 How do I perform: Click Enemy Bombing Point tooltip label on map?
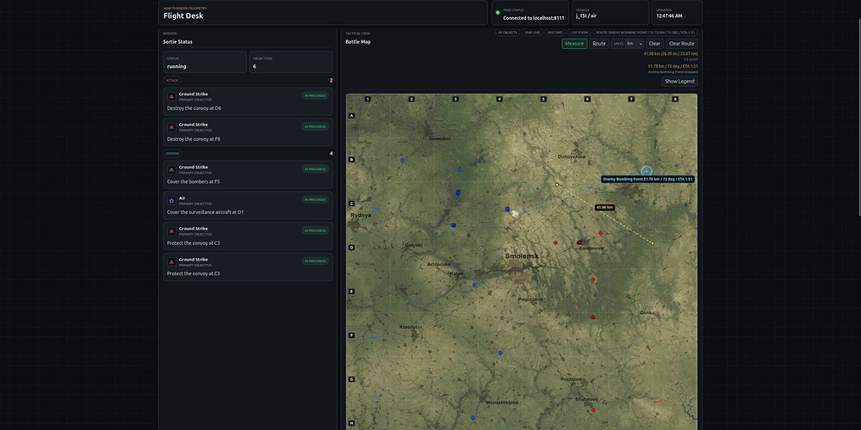pyautogui.click(x=648, y=180)
